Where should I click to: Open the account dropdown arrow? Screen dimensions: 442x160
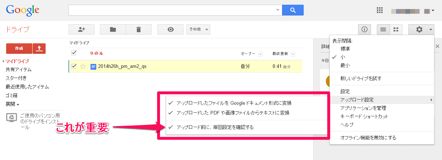click(433, 10)
